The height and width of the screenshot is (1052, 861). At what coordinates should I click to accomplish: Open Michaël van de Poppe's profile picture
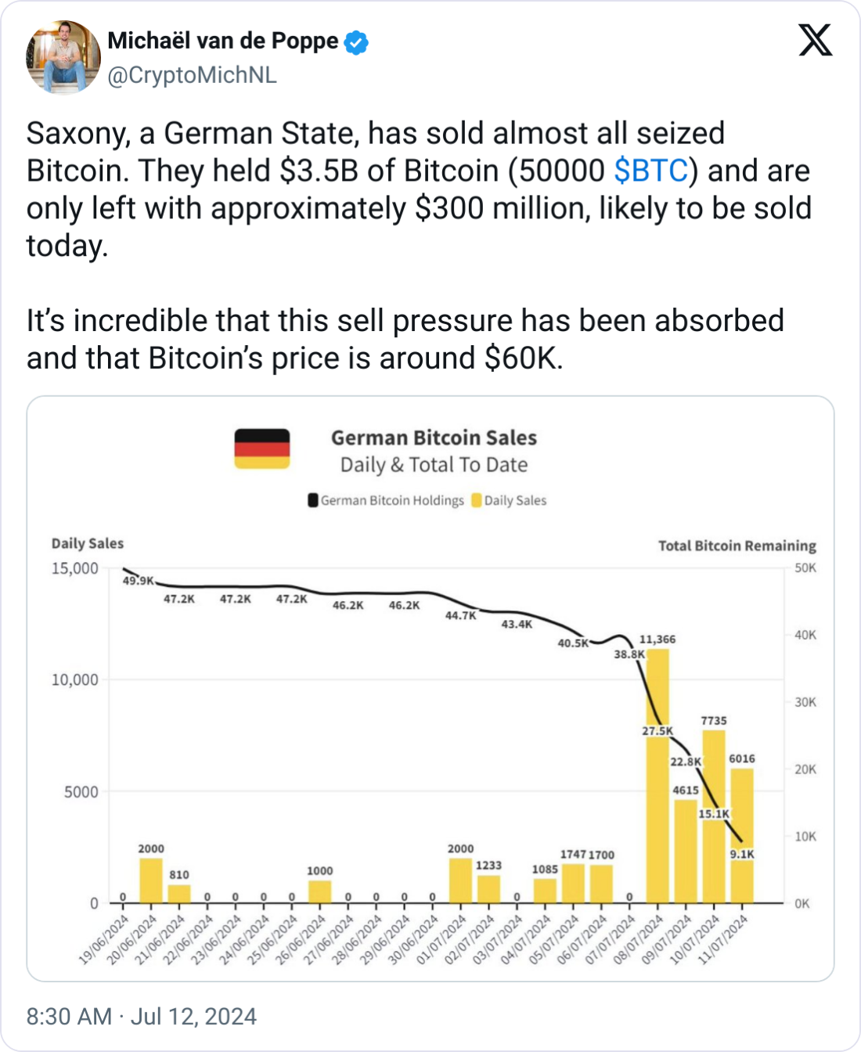tap(63, 56)
